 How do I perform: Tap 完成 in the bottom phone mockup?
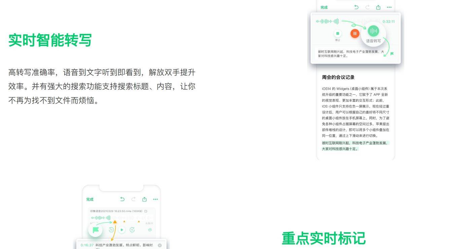(x=90, y=199)
